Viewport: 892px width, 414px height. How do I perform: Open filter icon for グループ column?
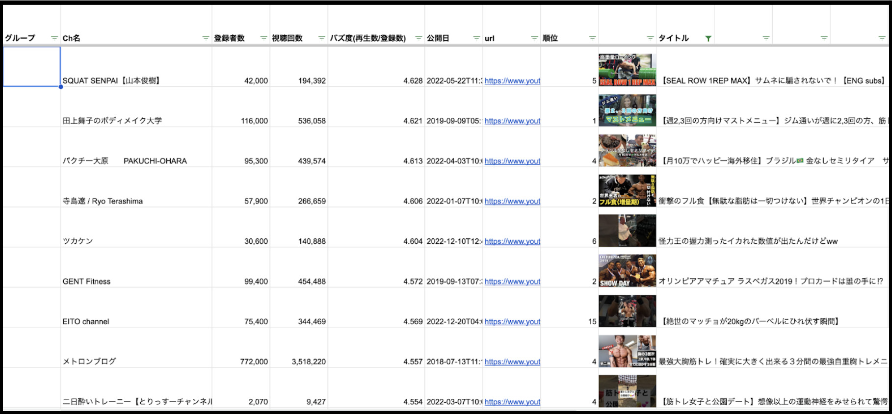pos(54,38)
